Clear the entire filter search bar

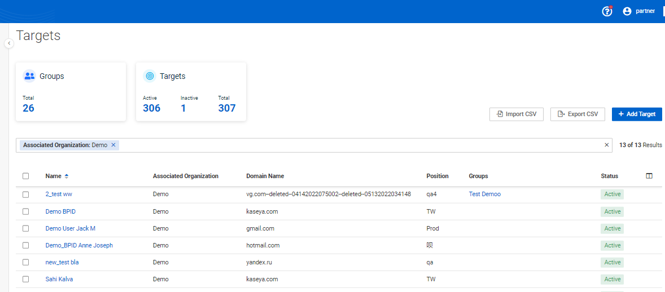(606, 145)
